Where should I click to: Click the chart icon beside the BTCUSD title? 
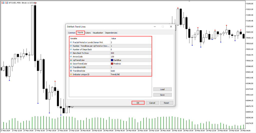click(x=3, y=2)
